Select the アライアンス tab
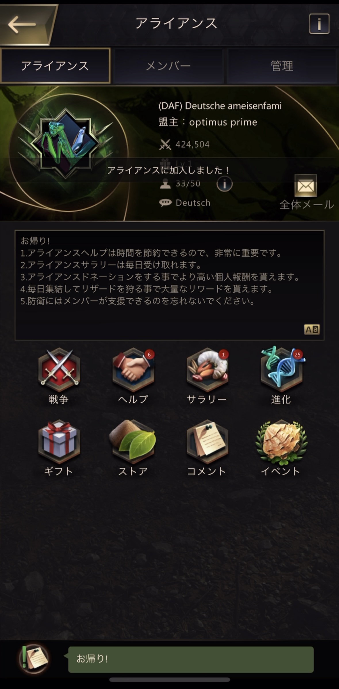The height and width of the screenshot is (689, 339). pyautogui.click(x=55, y=66)
